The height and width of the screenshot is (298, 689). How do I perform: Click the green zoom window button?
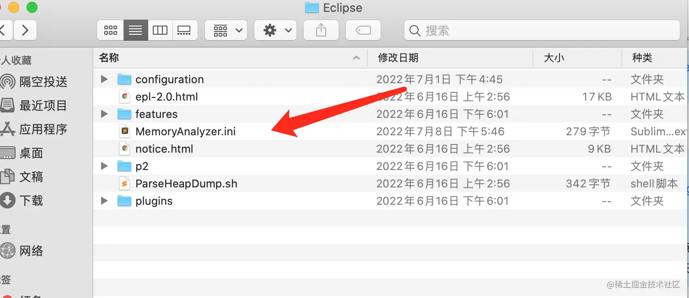pyautogui.click(x=32, y=7)
